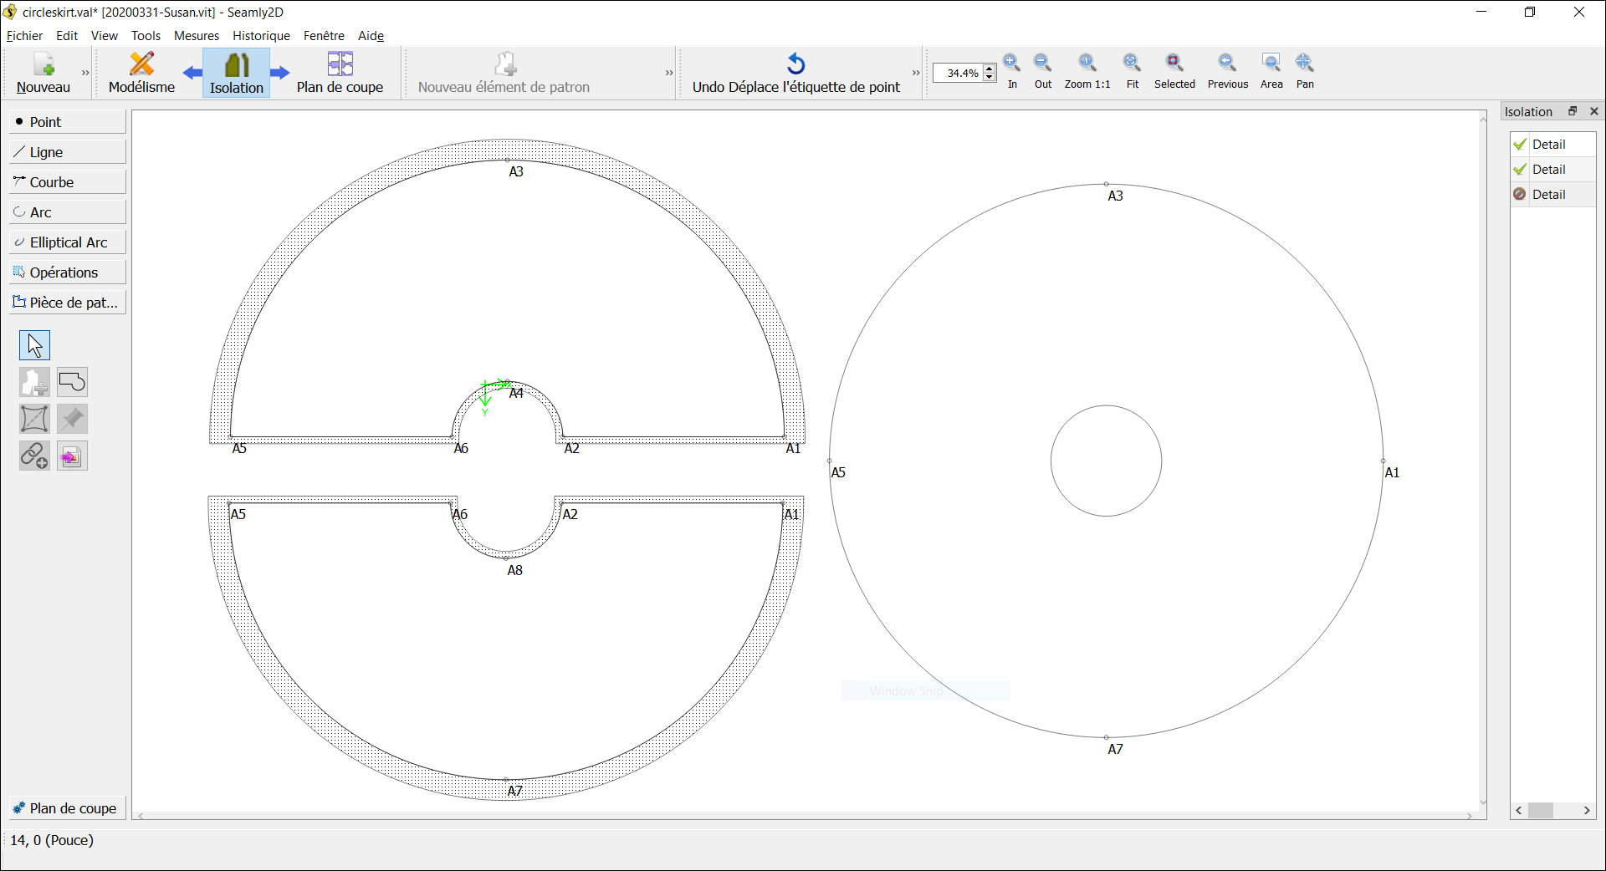Expand the Opérations tool section
The image size is (1606, 871).
67,273
